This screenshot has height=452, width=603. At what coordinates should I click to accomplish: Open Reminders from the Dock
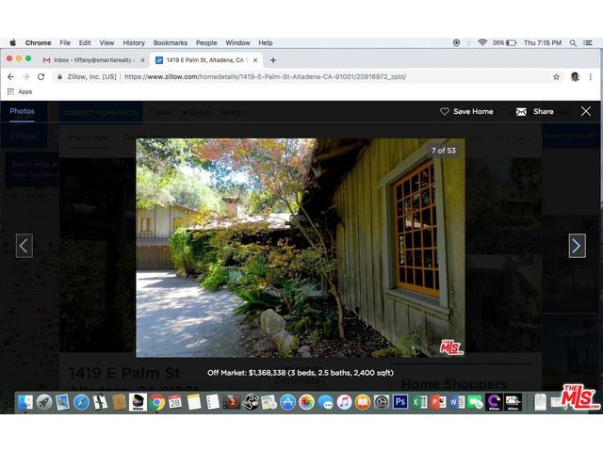(x=212, y=402)
